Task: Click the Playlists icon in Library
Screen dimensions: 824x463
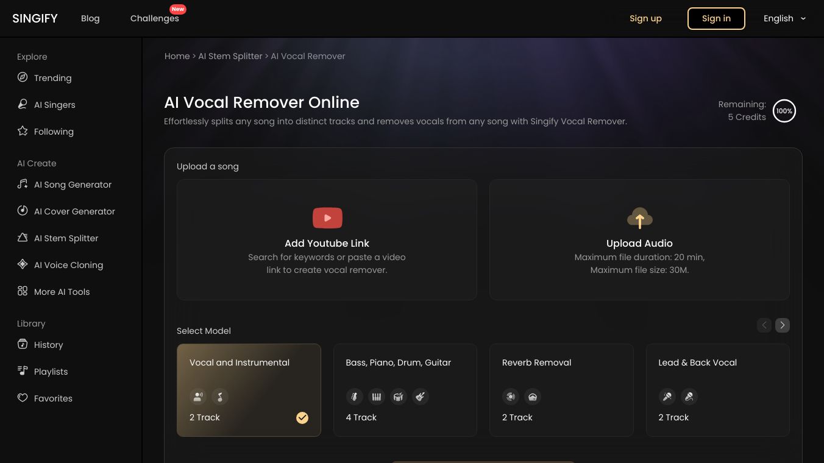Action: [x=23, y=371]
